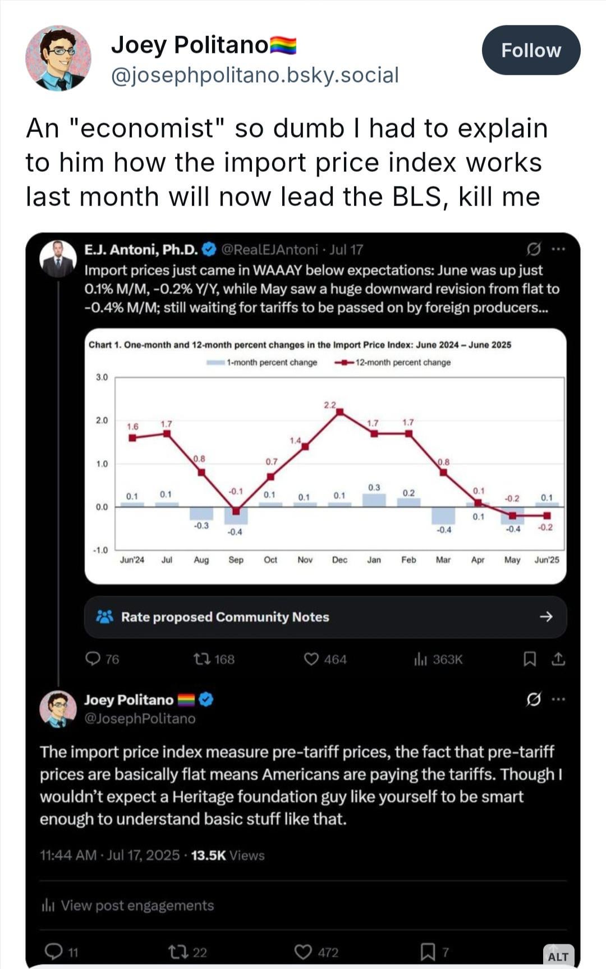Image resolution: width=606 pixels, height=969 pixels.
Task: Open Joey Politano's profile avatar at top
Action: tap(58, 58)
